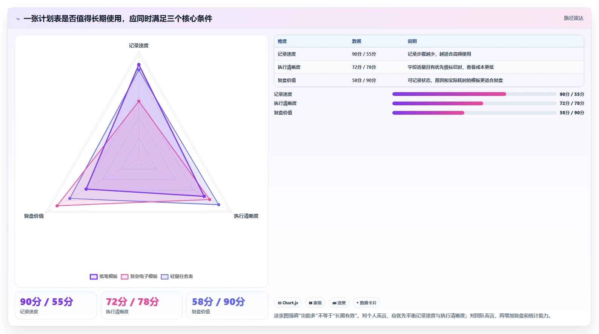This screenshot has height=334, width=599.
Task: Toggle the 轻量任务表 legend entry
Action: click(x=177, y=276)
